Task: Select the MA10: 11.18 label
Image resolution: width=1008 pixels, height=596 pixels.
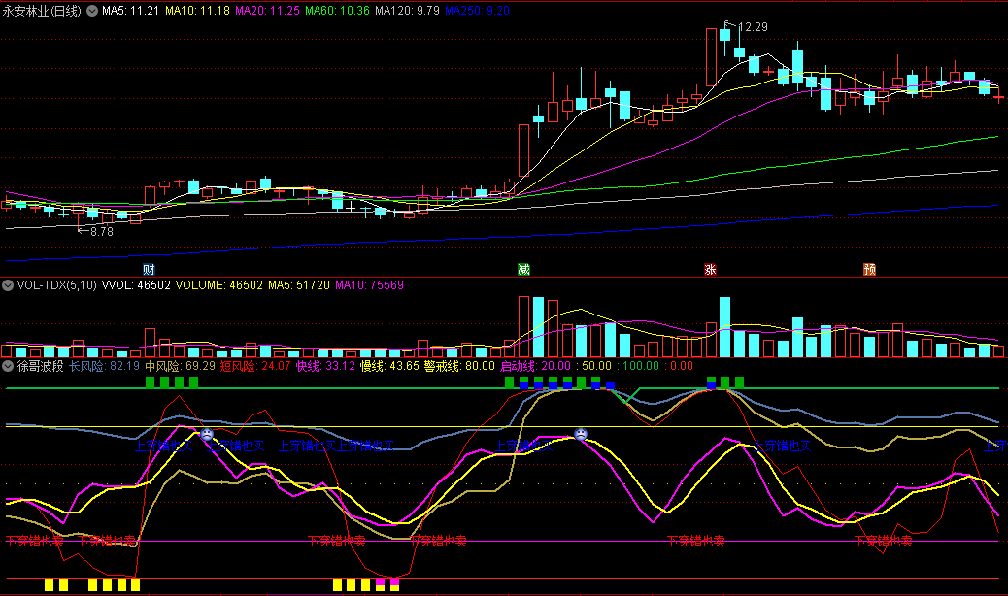Action: point(197,11)
